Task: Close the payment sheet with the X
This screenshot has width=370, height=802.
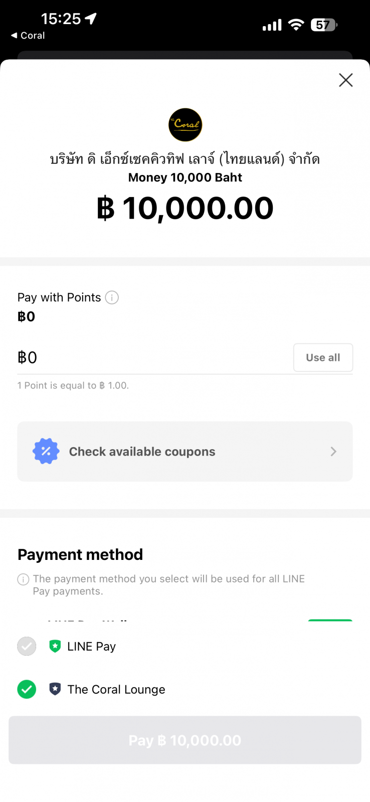Action: pyautogui.click(x=345, y=80)
